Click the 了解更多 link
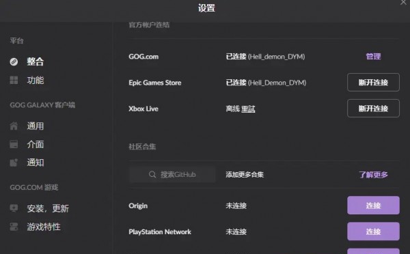 click(x=373, y=175)
